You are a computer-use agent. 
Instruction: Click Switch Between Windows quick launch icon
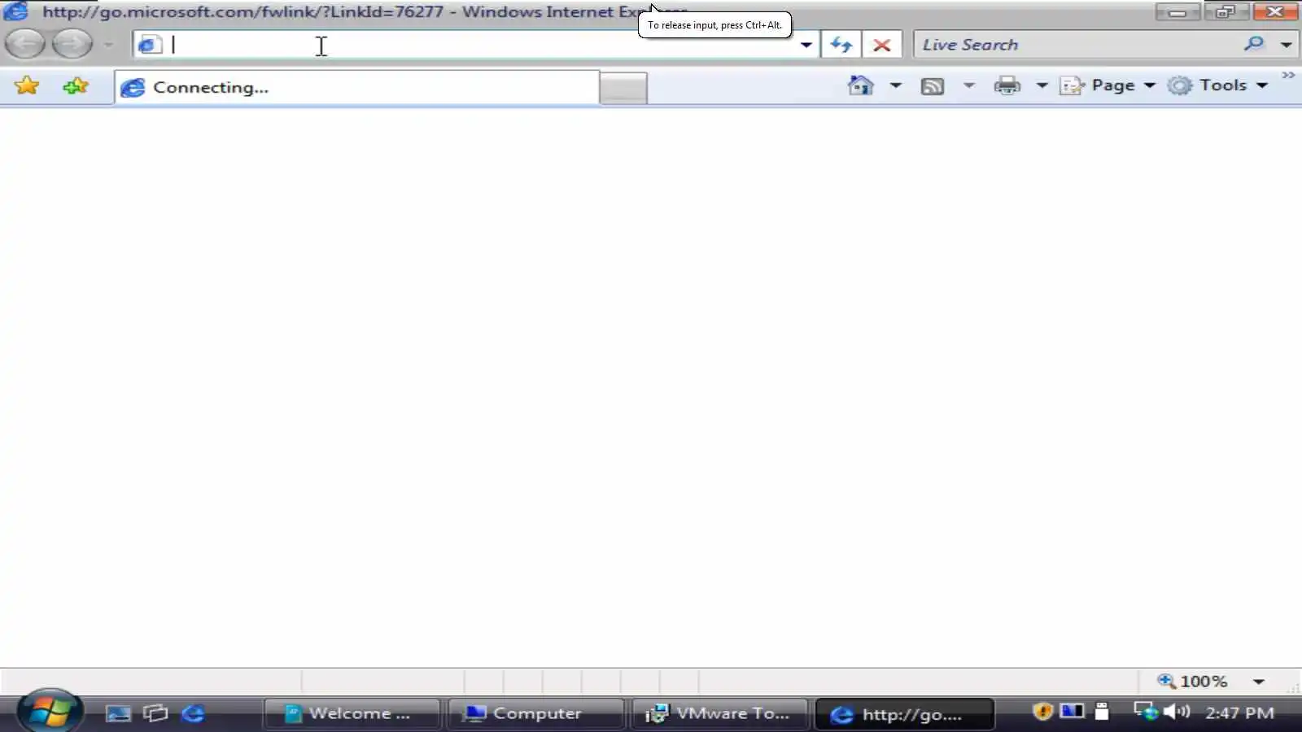point(155,713)
